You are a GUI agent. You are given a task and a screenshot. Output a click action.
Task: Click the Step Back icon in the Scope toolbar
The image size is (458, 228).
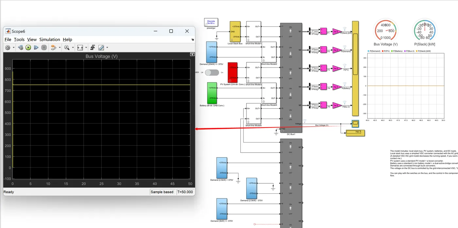(x=21, y=48)
